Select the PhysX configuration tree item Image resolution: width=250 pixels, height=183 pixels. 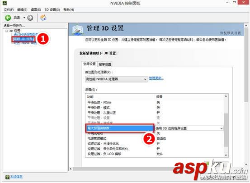click(x=25, y=43)
